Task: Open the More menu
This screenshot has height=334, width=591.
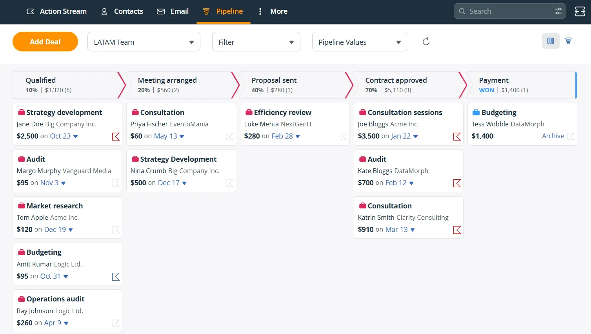Action: click(273, 11)
